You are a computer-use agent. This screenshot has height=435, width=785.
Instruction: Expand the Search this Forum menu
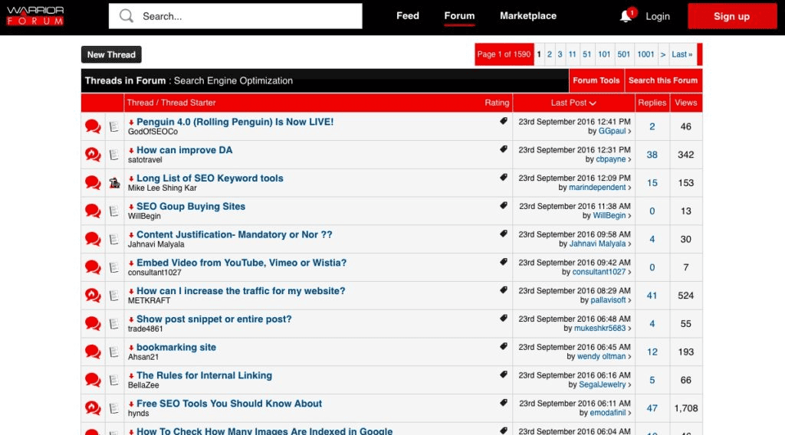[662, 80]
